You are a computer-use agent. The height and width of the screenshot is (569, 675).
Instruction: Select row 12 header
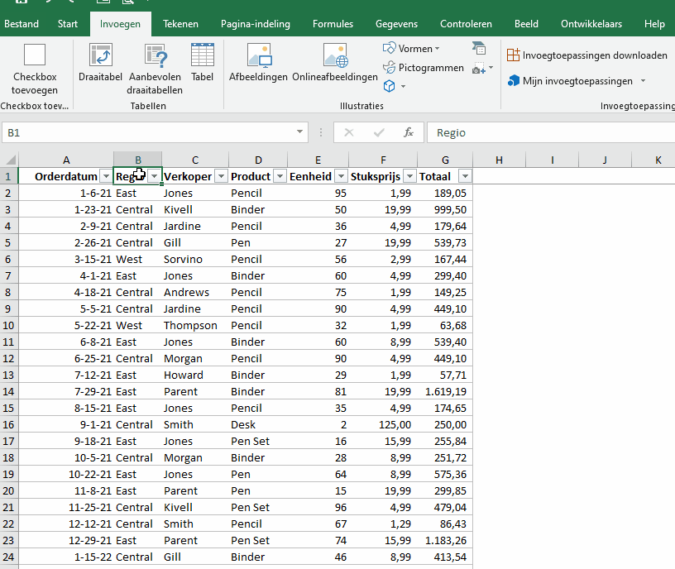coord(8,359)
